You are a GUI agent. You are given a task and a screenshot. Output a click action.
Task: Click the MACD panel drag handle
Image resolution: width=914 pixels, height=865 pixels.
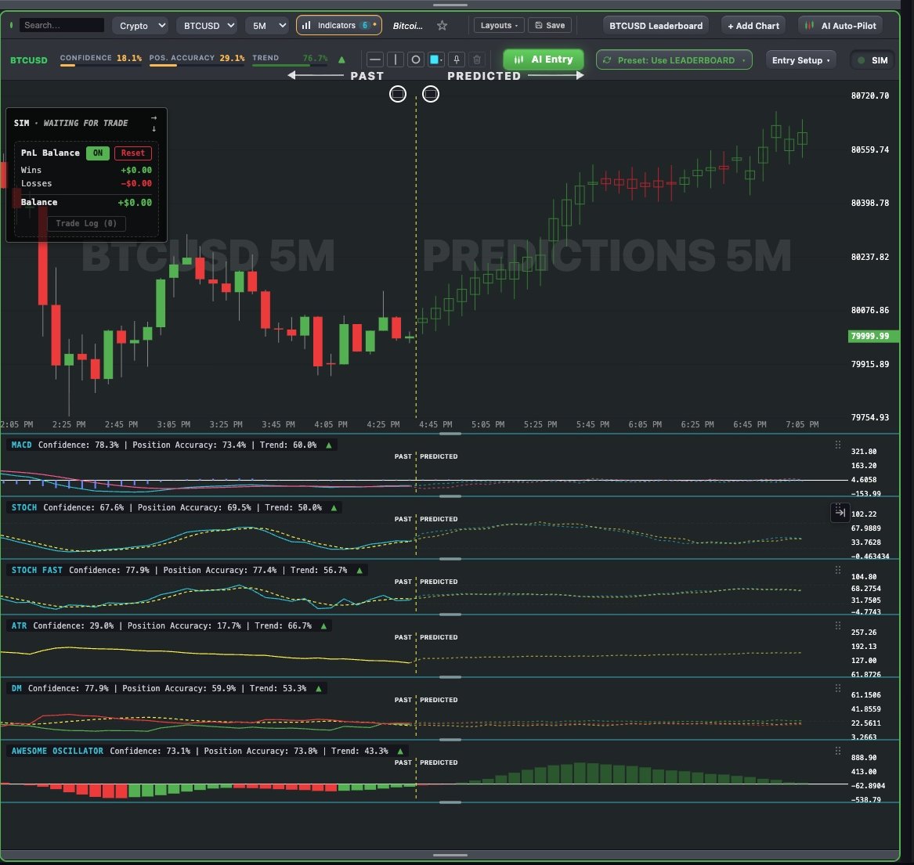[838, 445]
